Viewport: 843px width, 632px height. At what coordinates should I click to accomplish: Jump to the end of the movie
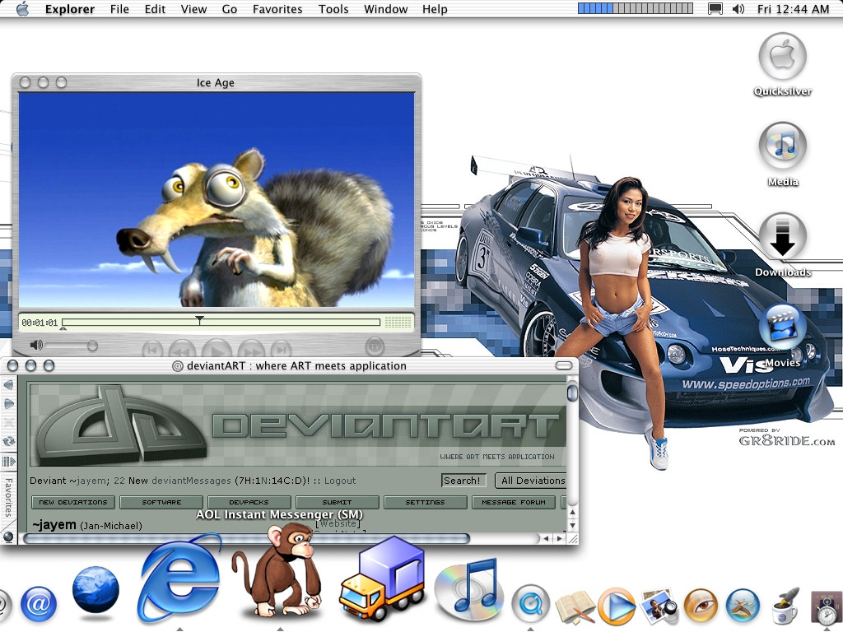[282, 350]
